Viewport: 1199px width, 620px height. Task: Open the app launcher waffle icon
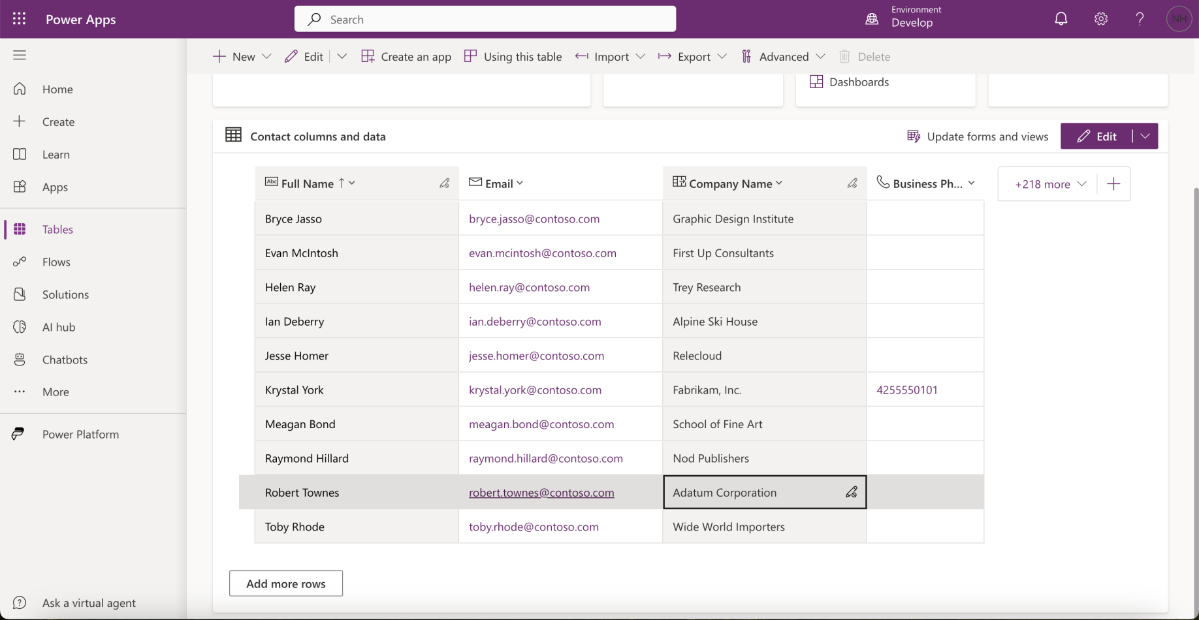tap(19, 19)
